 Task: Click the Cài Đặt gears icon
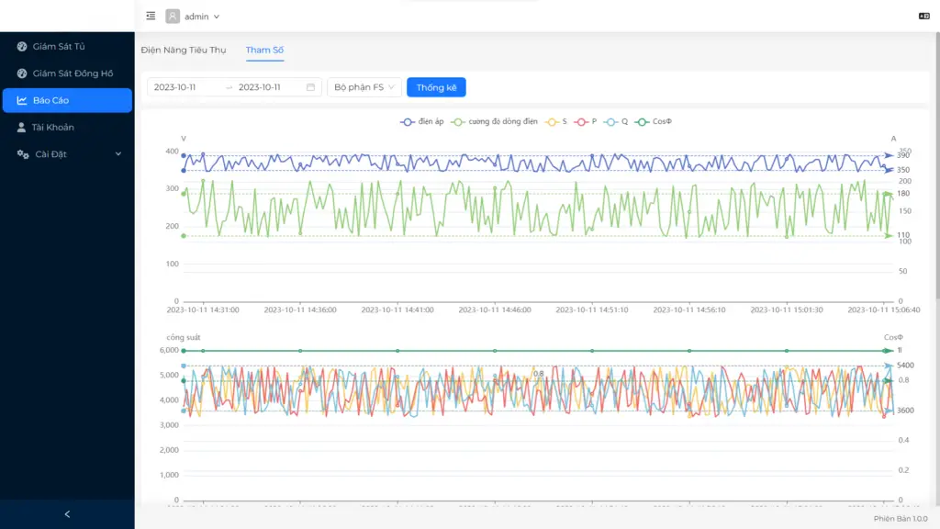point(23,154)
